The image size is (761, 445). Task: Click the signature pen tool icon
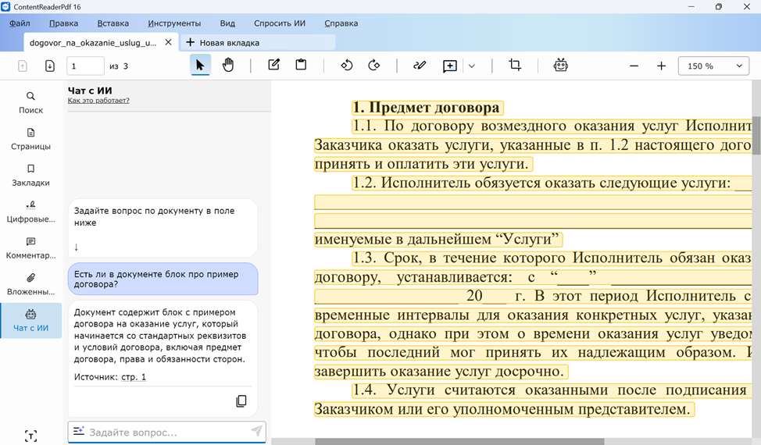(x=420, y=66)
